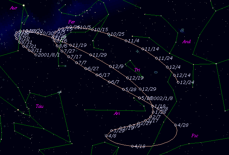Click the 10/25 position circle

[x=109, y=34]
